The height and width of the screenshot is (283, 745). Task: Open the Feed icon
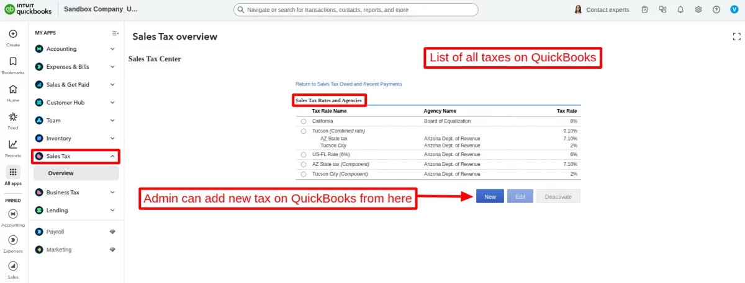13,116
